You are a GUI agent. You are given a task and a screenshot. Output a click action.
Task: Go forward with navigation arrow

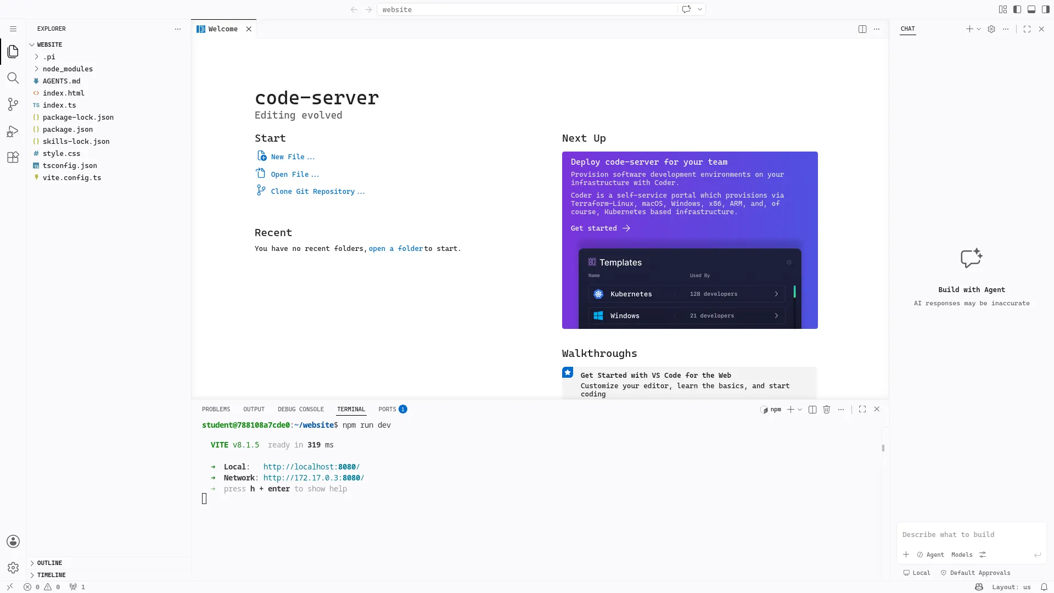[x=368, y=9]
